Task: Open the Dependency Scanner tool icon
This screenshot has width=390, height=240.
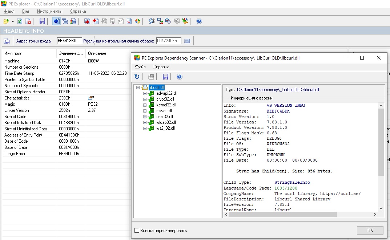Action: point(160,21)
